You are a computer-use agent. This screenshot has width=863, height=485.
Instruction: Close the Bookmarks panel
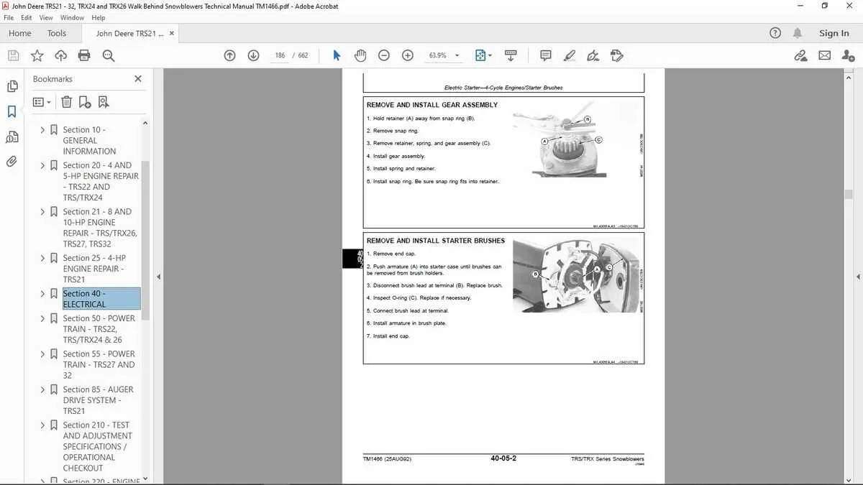pyautogui.click(x=138, y=79)
